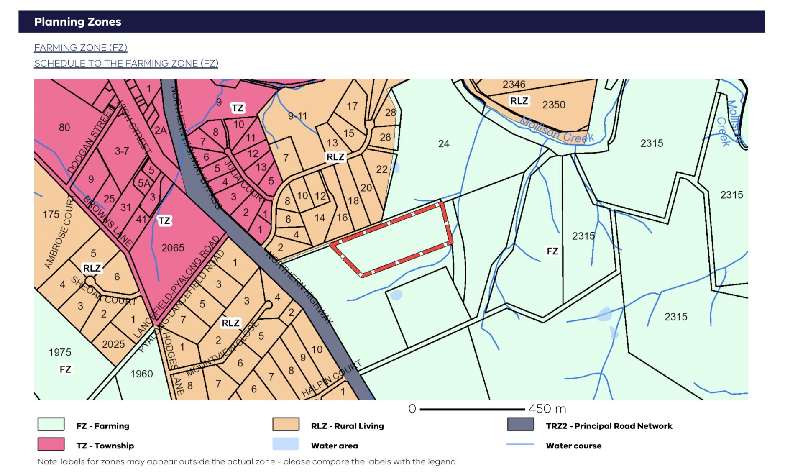Click the TZ - Township legend swatch

51,444
